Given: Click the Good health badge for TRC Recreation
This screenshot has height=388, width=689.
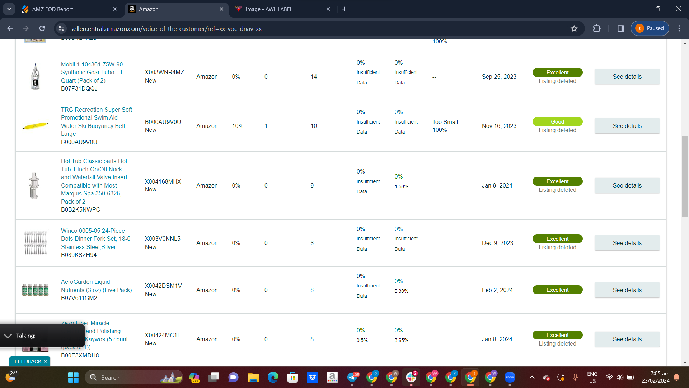Looking at the screenshot, I should (557, 122).
